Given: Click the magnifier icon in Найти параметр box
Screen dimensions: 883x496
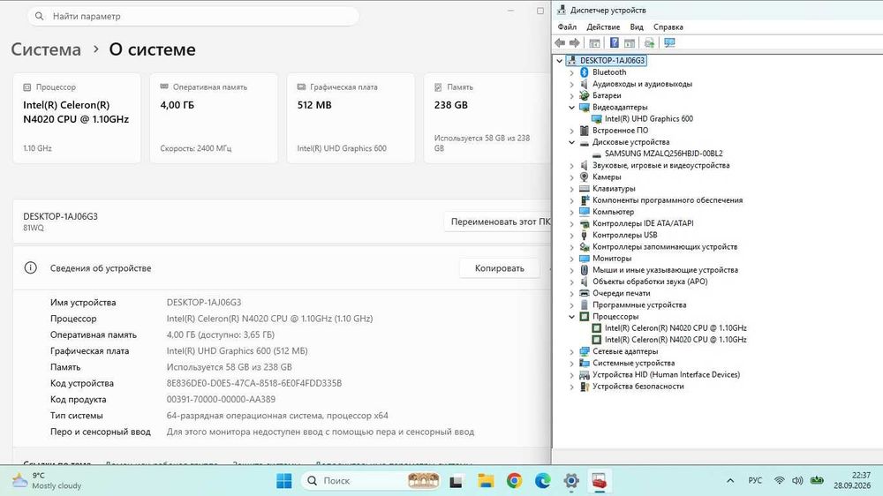Looking at the screenshot, I should (x=39, y=16).
